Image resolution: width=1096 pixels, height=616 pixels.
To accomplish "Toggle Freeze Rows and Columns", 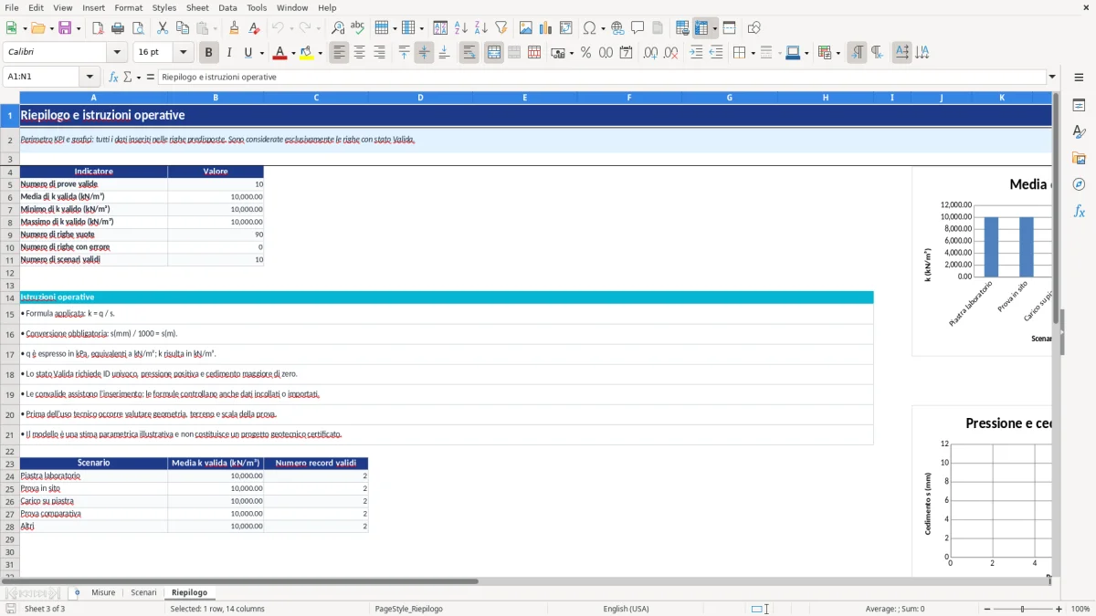I will [701, 28].
